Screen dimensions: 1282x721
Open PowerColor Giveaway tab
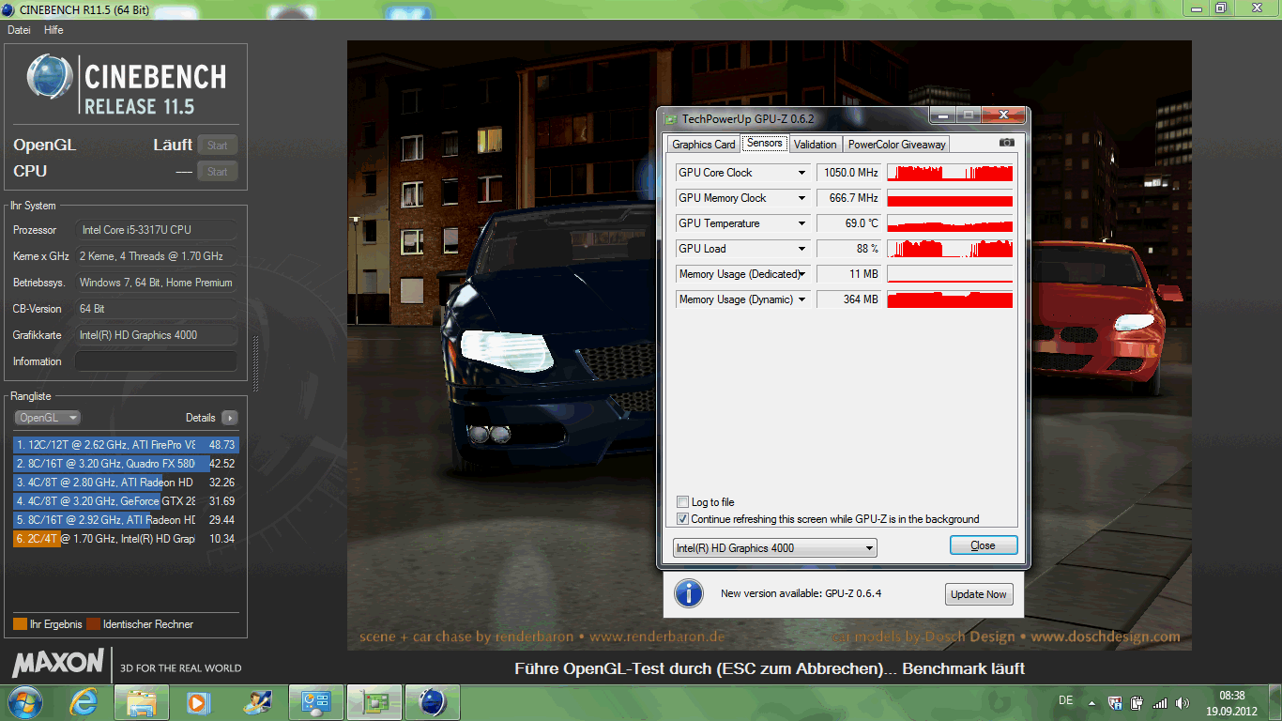tap(897, 145)
